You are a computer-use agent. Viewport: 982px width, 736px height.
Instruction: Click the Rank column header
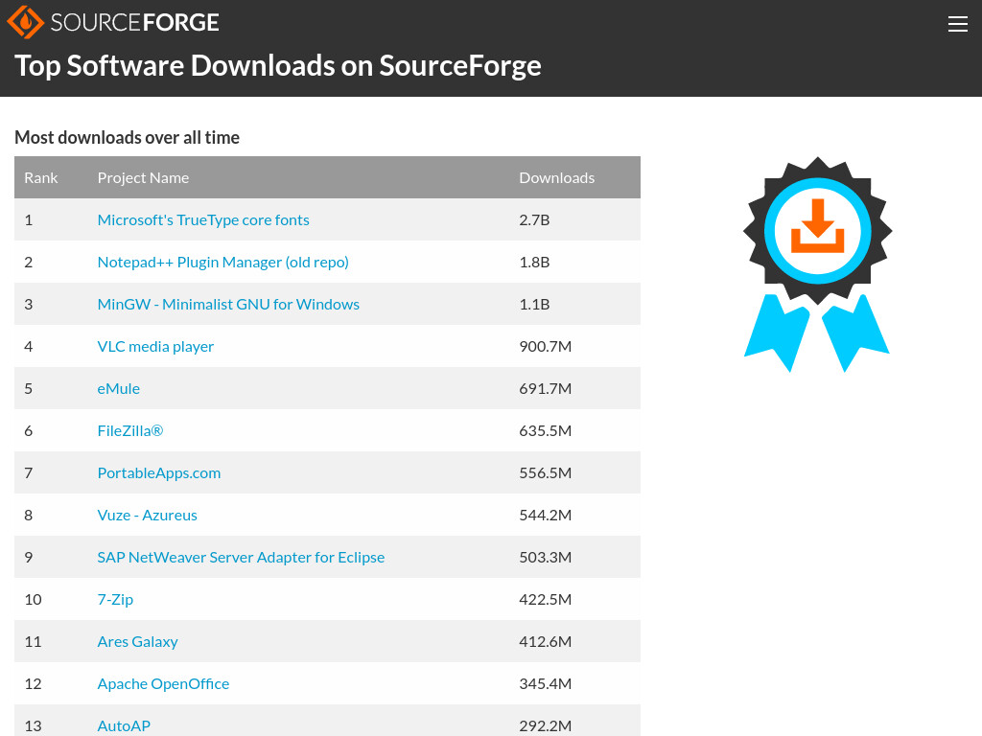tap(40, 177)
